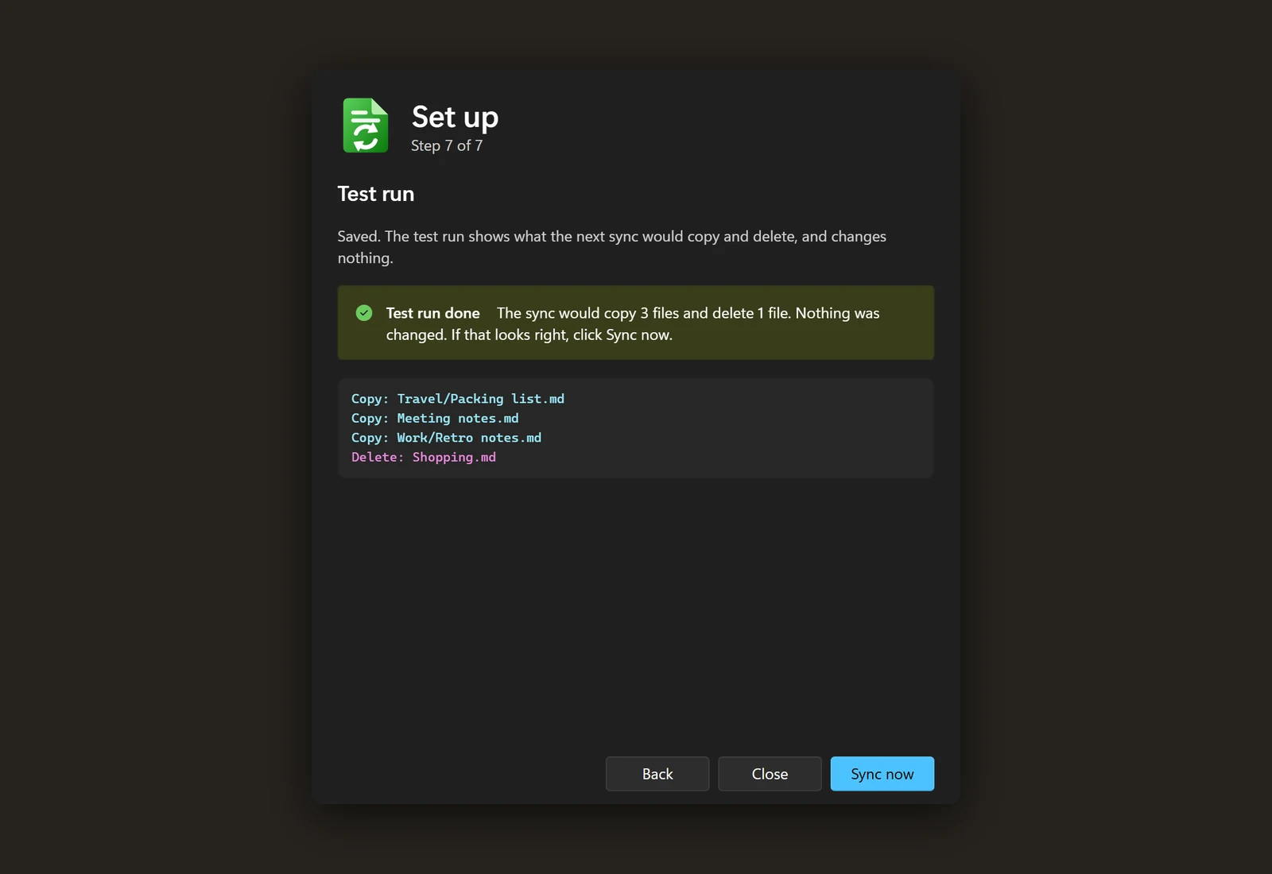1272x874 pixels.
Task: Select the 'Copy: Travel/Packing list.md' line
Action: coord(458,399)
